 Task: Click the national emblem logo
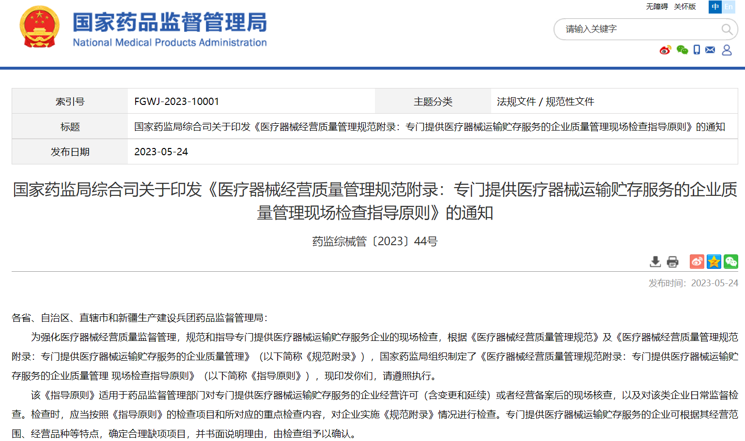(x=39, y=27)
